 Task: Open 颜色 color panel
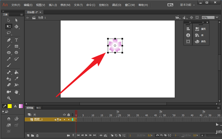pyautogui.click(x=201, y=42)
